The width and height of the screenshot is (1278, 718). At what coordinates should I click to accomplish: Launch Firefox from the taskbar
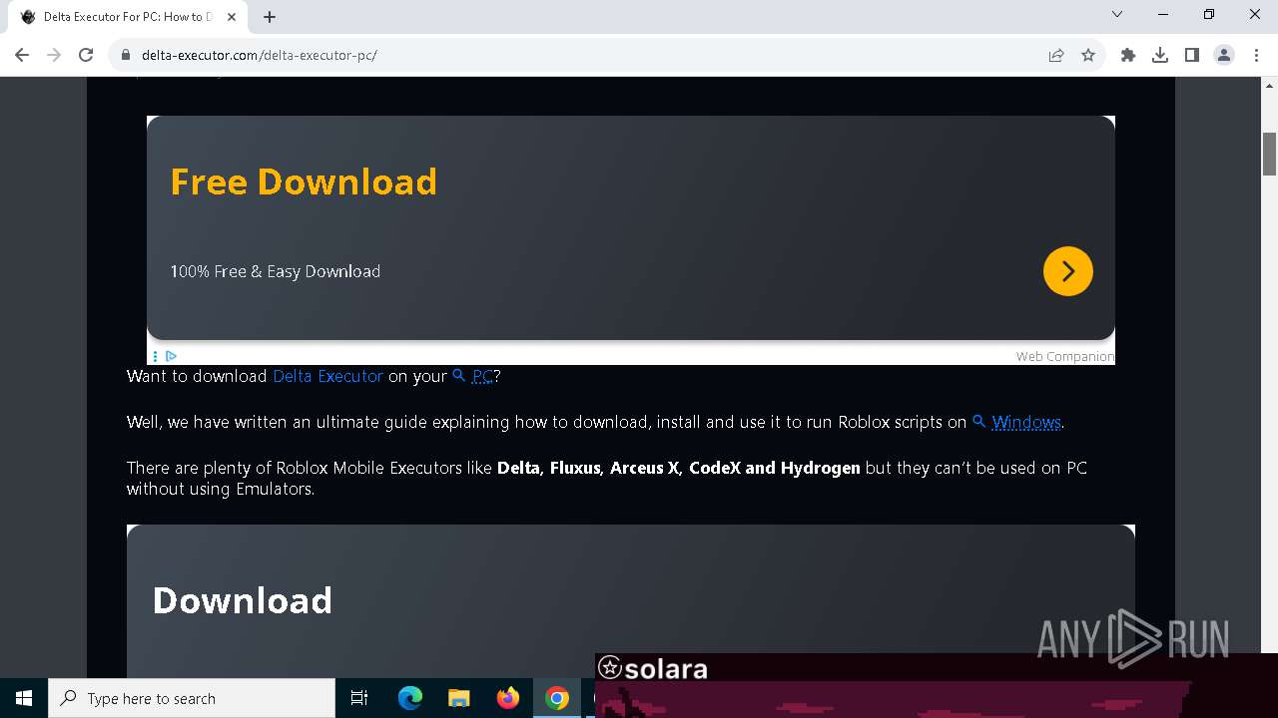(x=508, y=698)
